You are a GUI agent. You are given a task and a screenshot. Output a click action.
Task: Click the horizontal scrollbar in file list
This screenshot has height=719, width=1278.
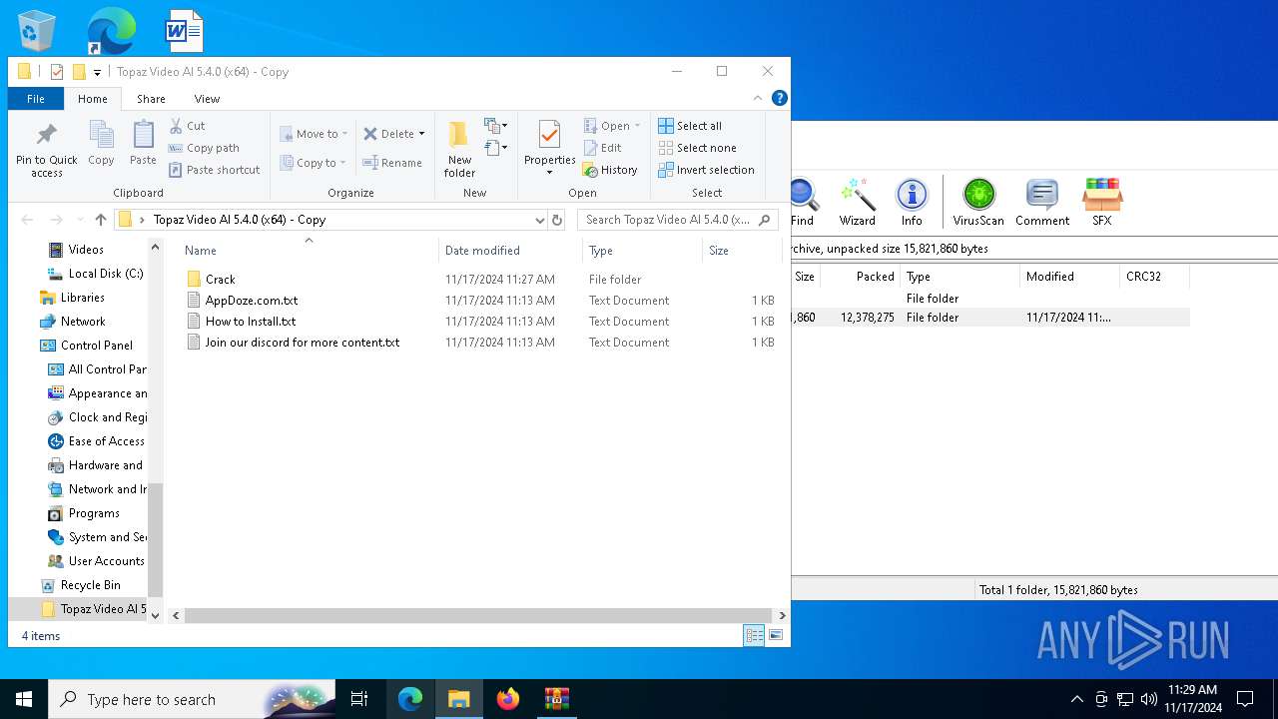478,616
